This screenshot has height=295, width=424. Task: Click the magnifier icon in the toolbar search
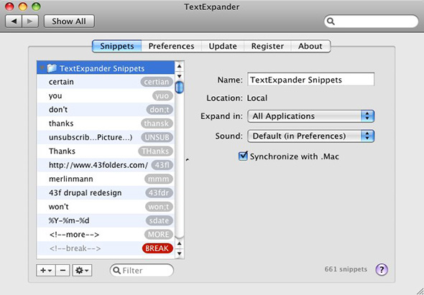(x=331, y=22)
